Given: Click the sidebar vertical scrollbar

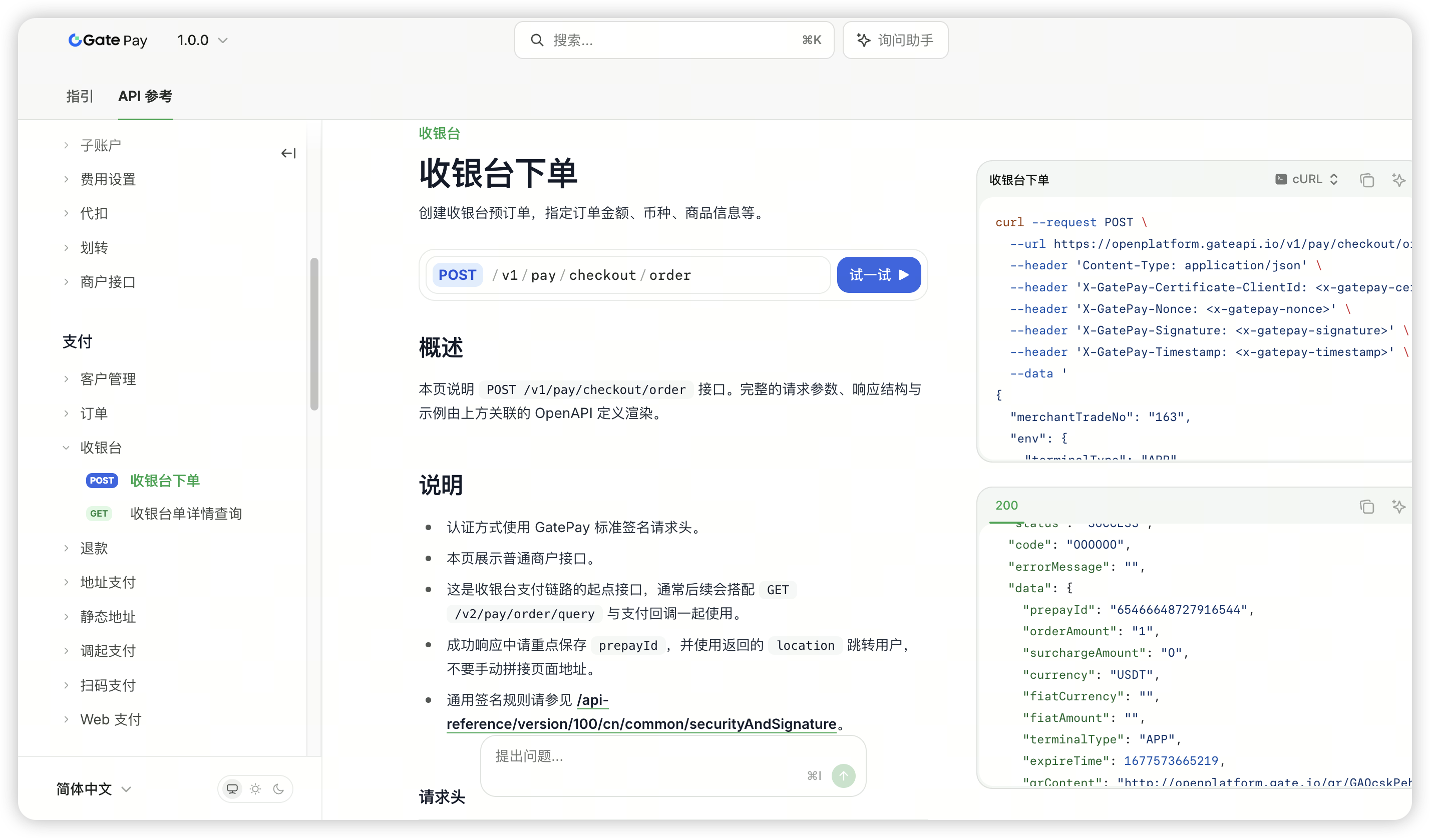Looking at the screenshot, I should click(x=314, y=334).
